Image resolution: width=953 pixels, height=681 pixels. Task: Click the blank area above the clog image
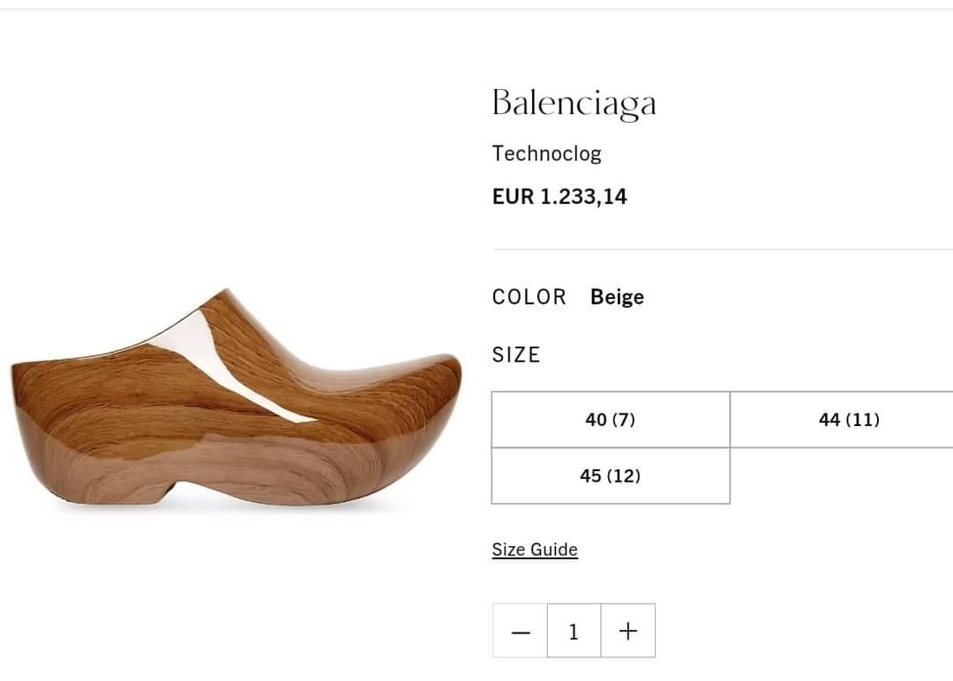pyautogui.click(x=236, y=152)
